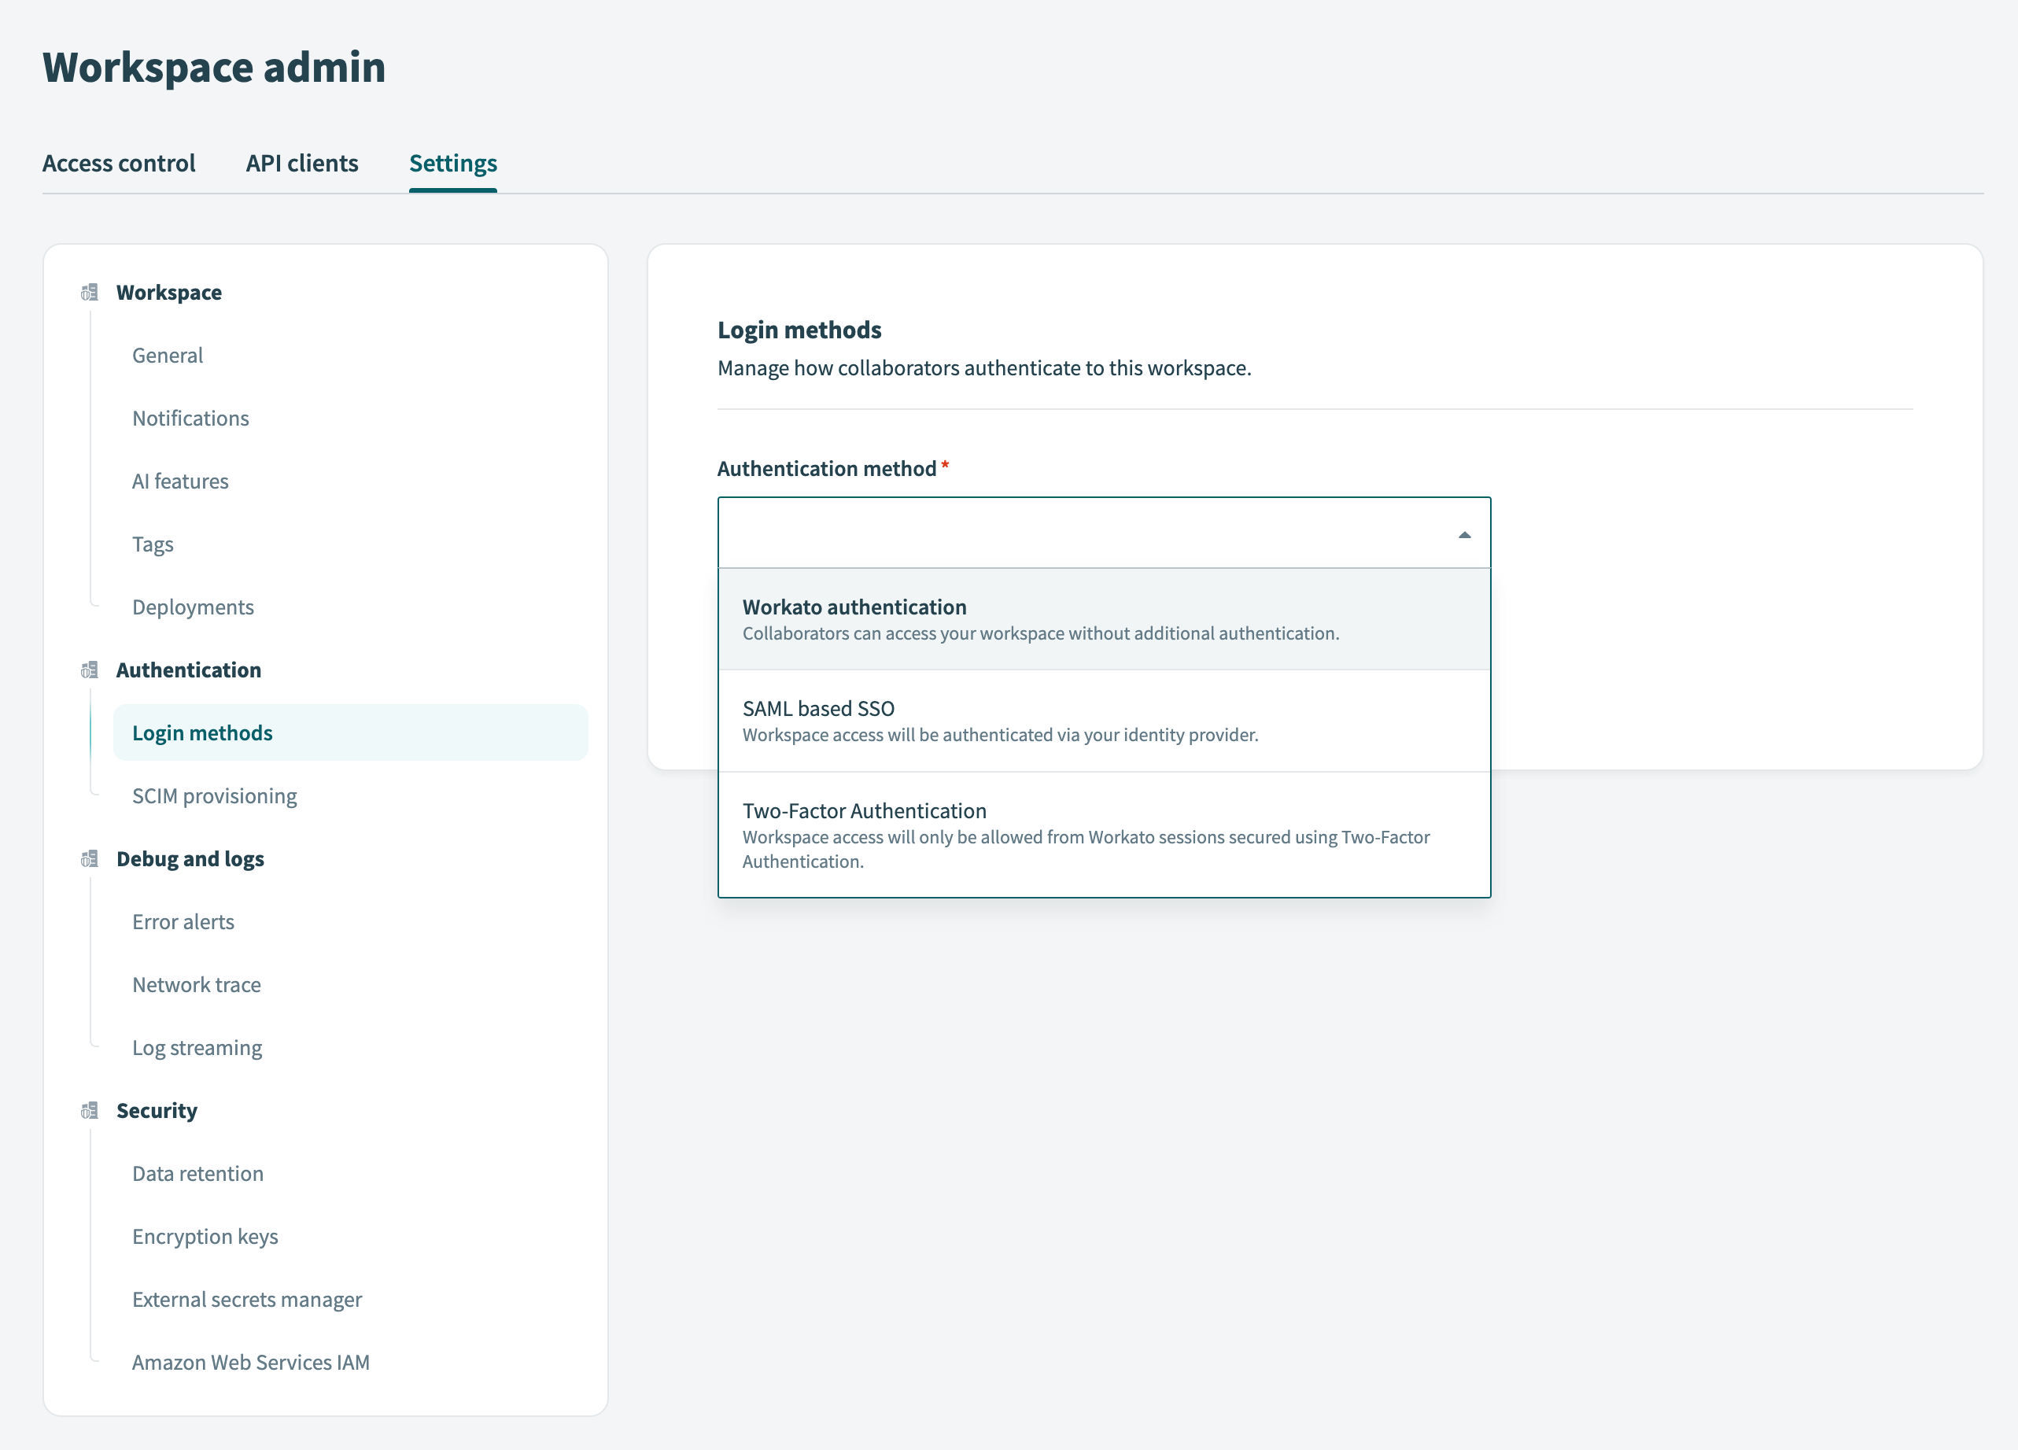Viewport: 2018px width, 1450px height.
Task: Open the Deployments settings page
Action: [x=193, y=607]
